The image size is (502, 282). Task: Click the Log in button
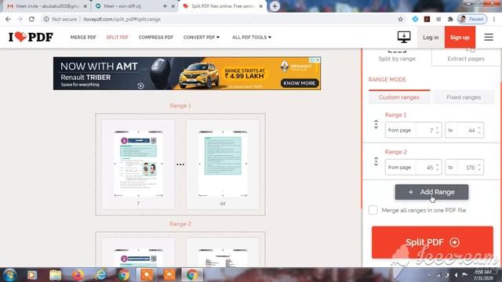(431, 38)
